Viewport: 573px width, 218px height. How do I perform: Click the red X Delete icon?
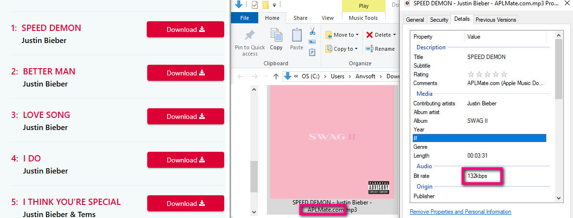pos(370,35)
